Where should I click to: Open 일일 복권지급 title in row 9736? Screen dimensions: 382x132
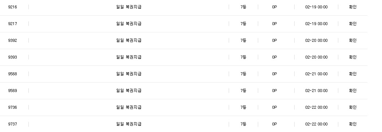pyautogui.click(x=129, y=107)
